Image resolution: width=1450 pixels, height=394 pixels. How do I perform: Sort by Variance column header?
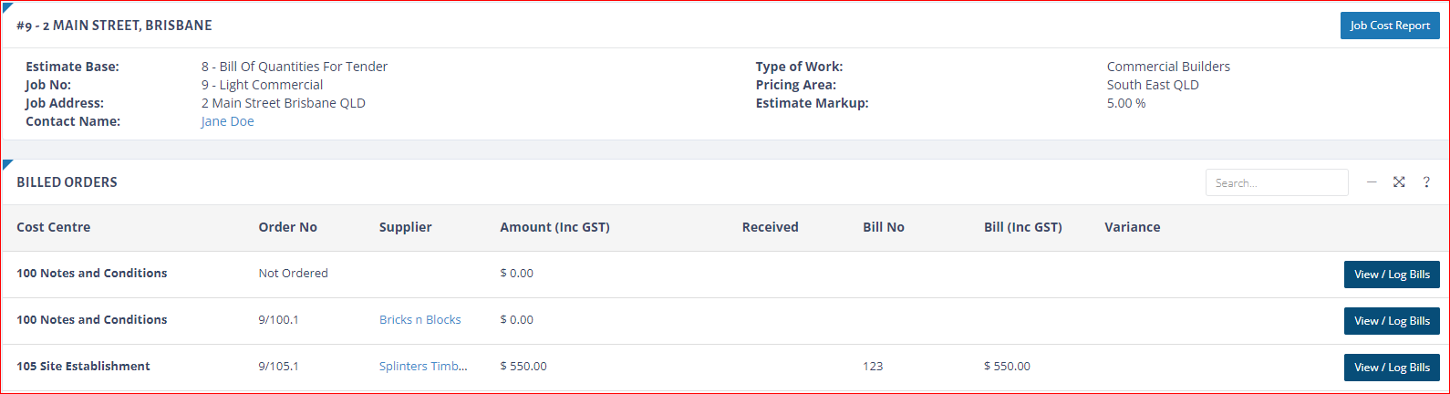(1132, 227)
